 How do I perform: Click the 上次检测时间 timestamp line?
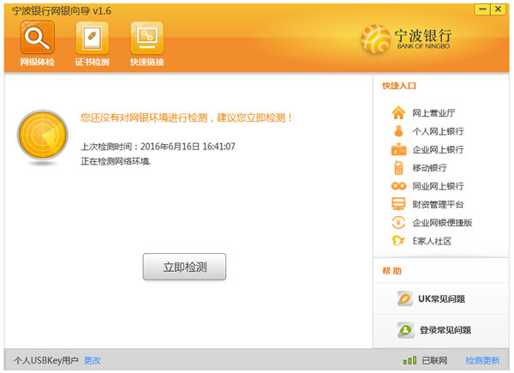(x=158, y=147)
